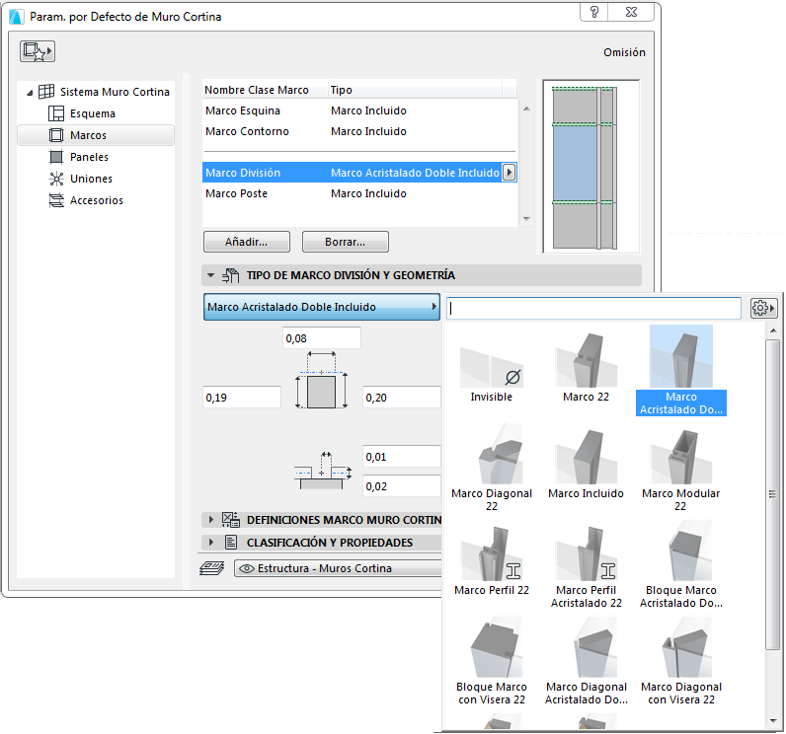The width and height of the screenshot is (786, 734).
Task: Choose Marco Diagonal Acristalado Do... frame
Action: coord(586,661)
